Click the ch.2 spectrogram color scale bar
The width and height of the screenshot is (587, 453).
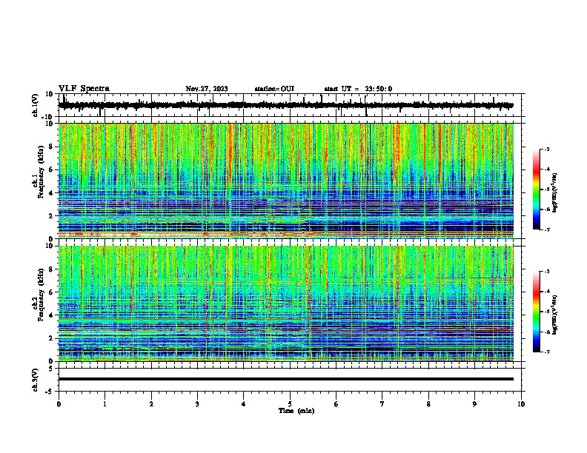pyautogui.click(x=537, y=312)
